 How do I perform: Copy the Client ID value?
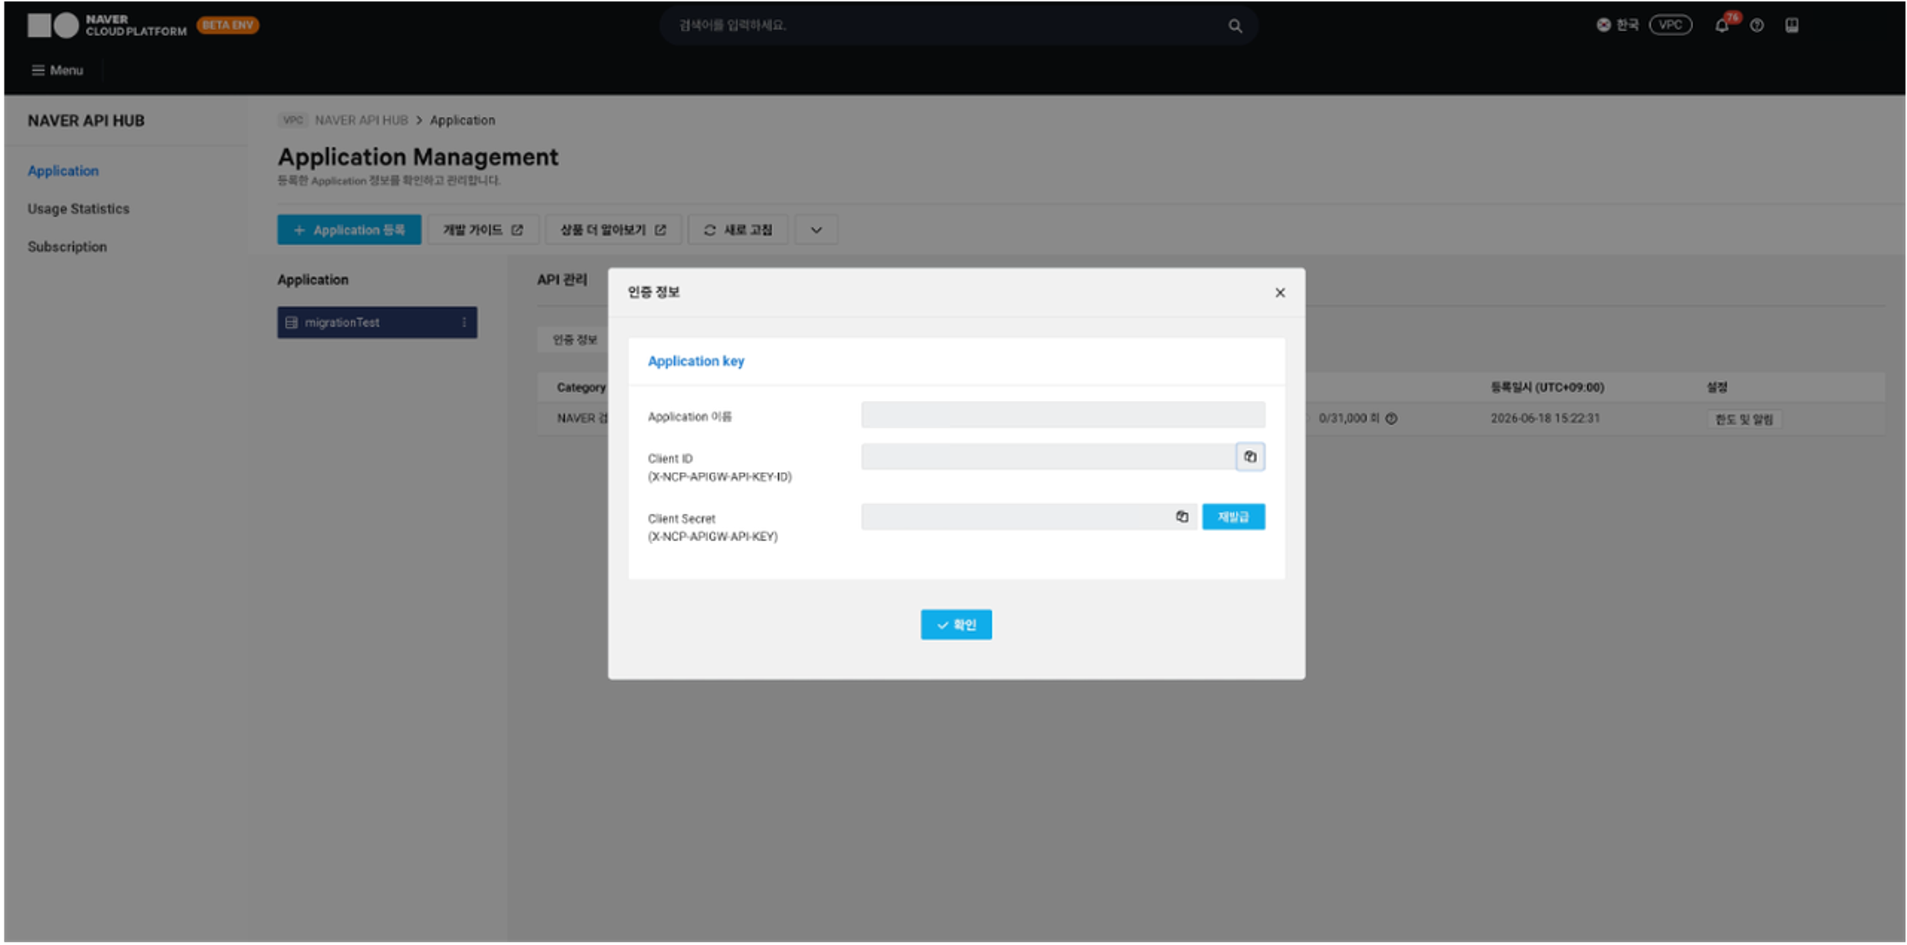coord(1250,457)
